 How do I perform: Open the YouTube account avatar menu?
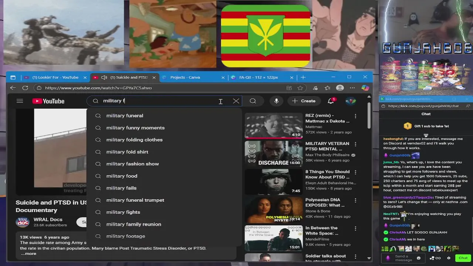click(351, 101)
